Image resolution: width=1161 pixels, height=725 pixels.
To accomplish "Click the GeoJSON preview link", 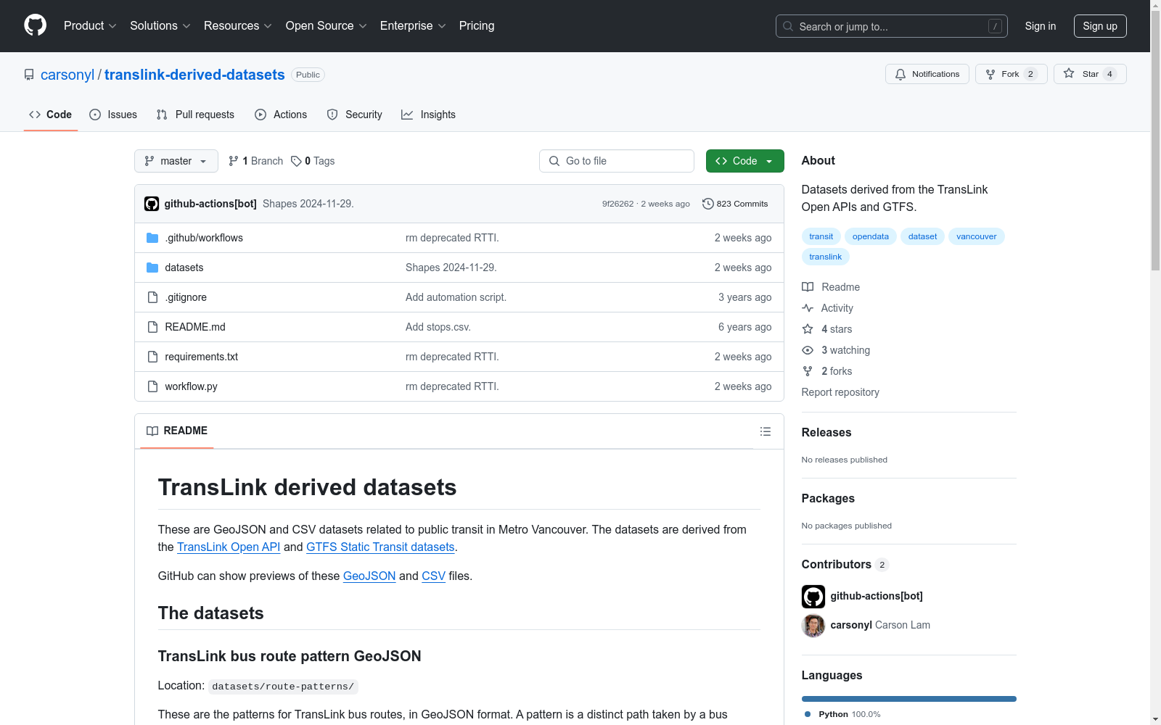I will click(369, 576).
